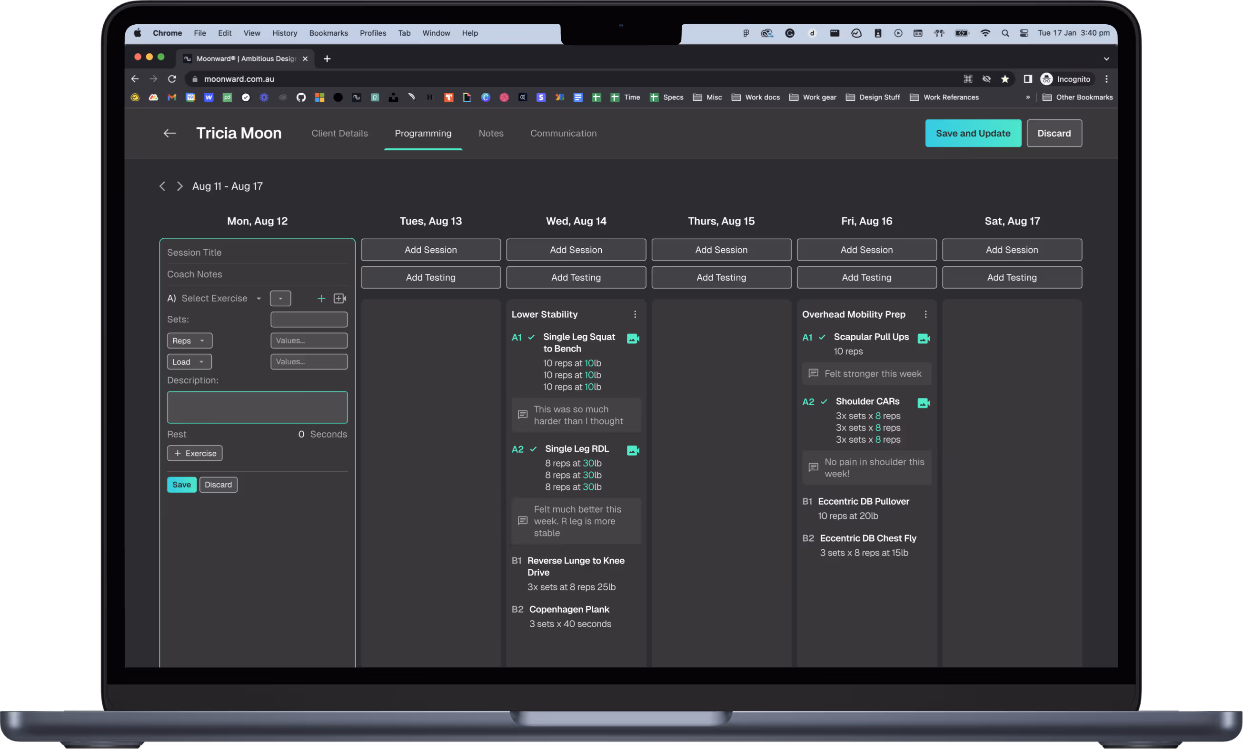This screenshot has width=1243, height=749.
Task: Click into the Description text box
Action: [x=257, y=407]
